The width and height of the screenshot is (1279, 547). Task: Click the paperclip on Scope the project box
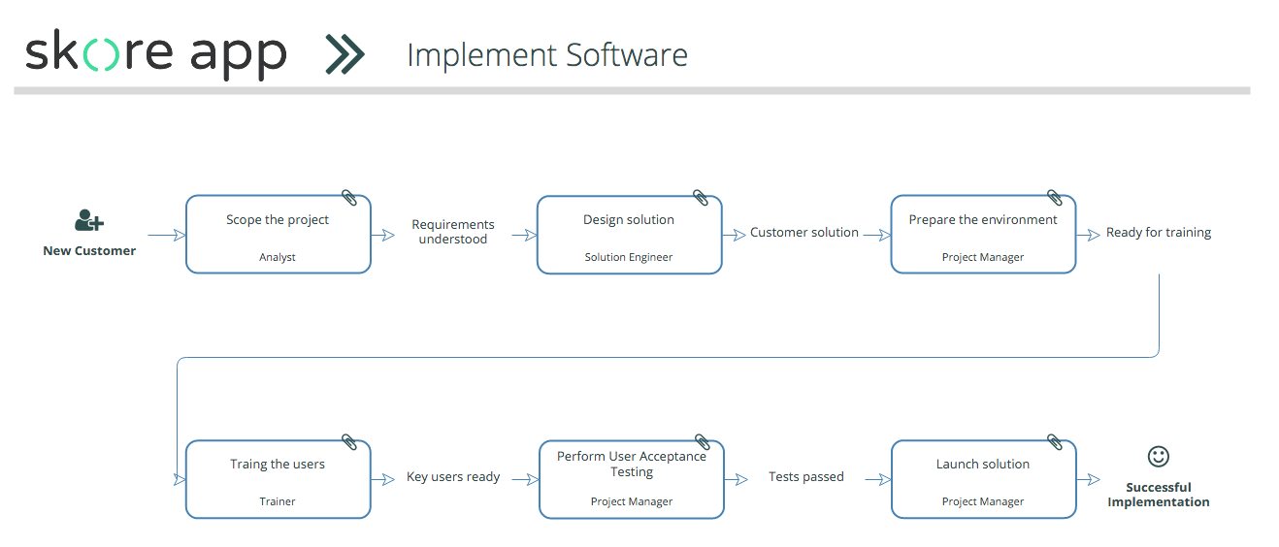349,198
